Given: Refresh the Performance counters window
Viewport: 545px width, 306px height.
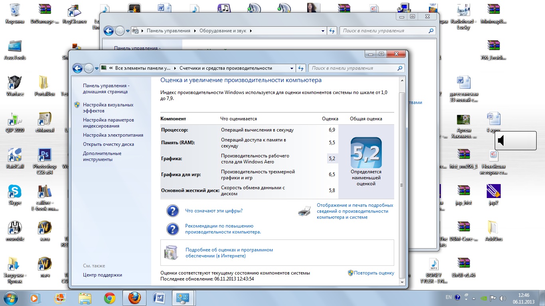Looking at the screenshot, I should click(x=301, y=68).
